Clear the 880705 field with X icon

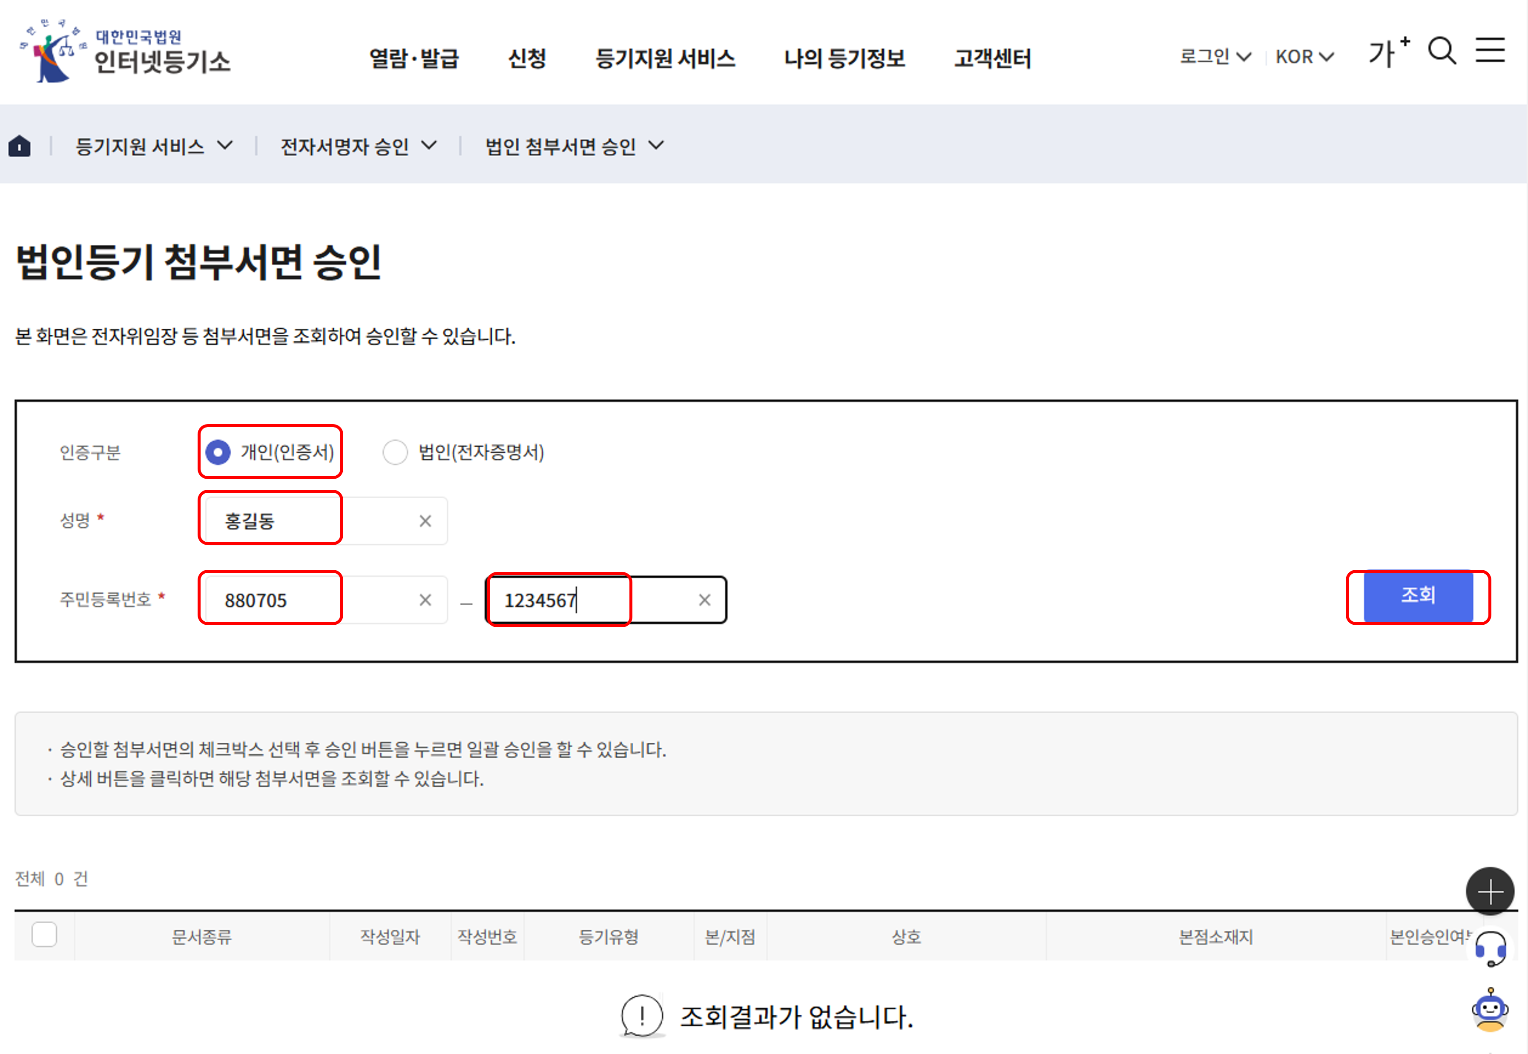click(425, 600)
